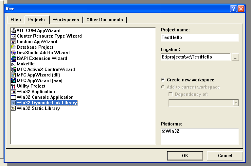Click the Custom AppWizard icon
251x166 pixels.
click(13, 42)
